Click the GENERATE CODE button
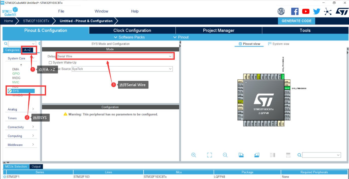This screenshot has width=349, height=179. tap(297, 21)
